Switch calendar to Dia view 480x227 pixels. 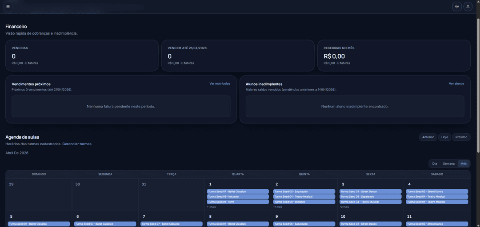(x=434, y=163)
